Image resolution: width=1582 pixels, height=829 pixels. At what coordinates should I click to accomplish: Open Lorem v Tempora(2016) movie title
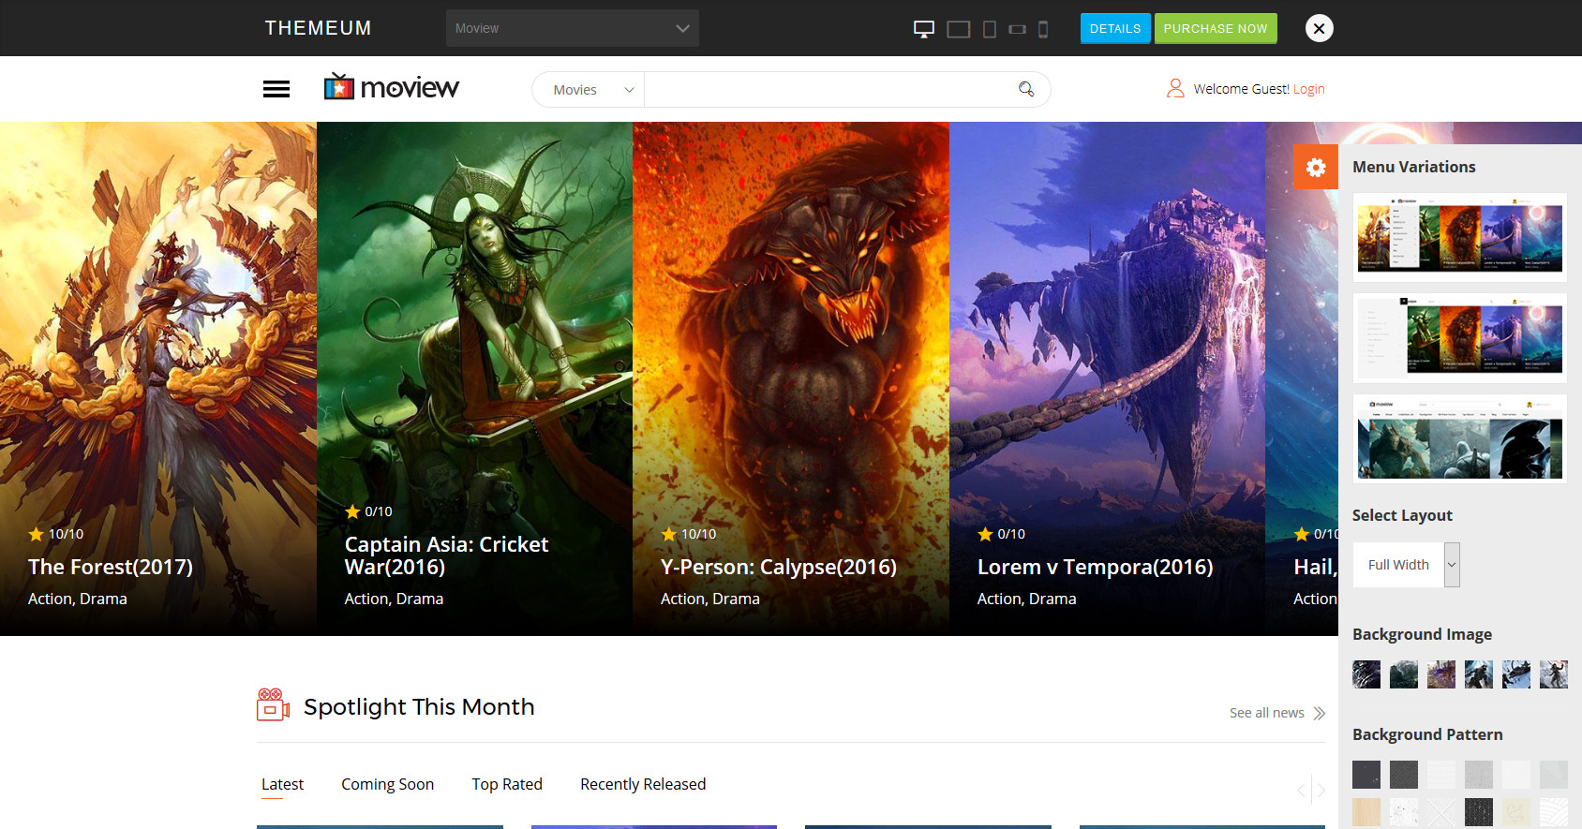[x=1095, y=567]
